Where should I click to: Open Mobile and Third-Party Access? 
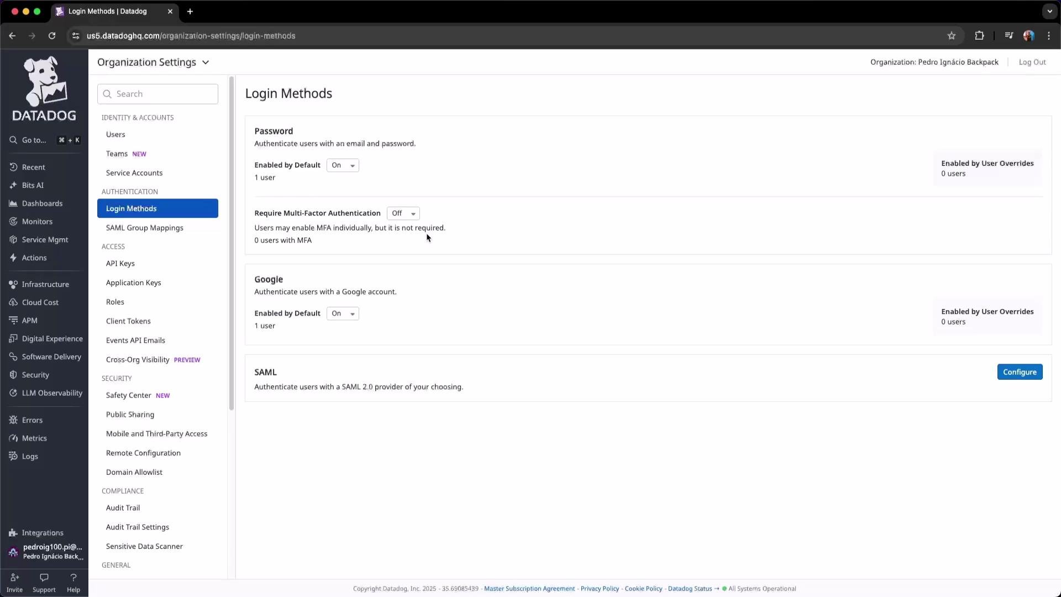coord(157,434)
